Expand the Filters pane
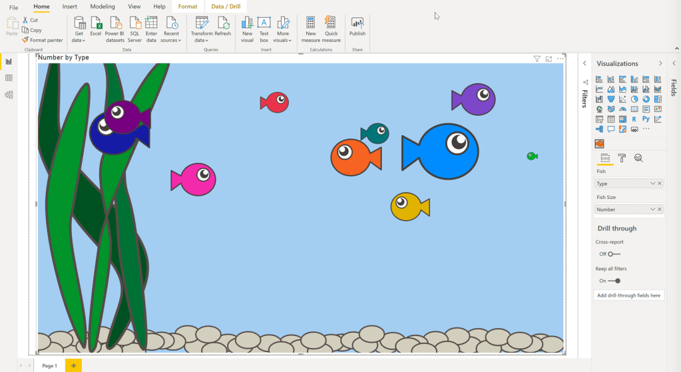681x372 pixels. point(584,63)
